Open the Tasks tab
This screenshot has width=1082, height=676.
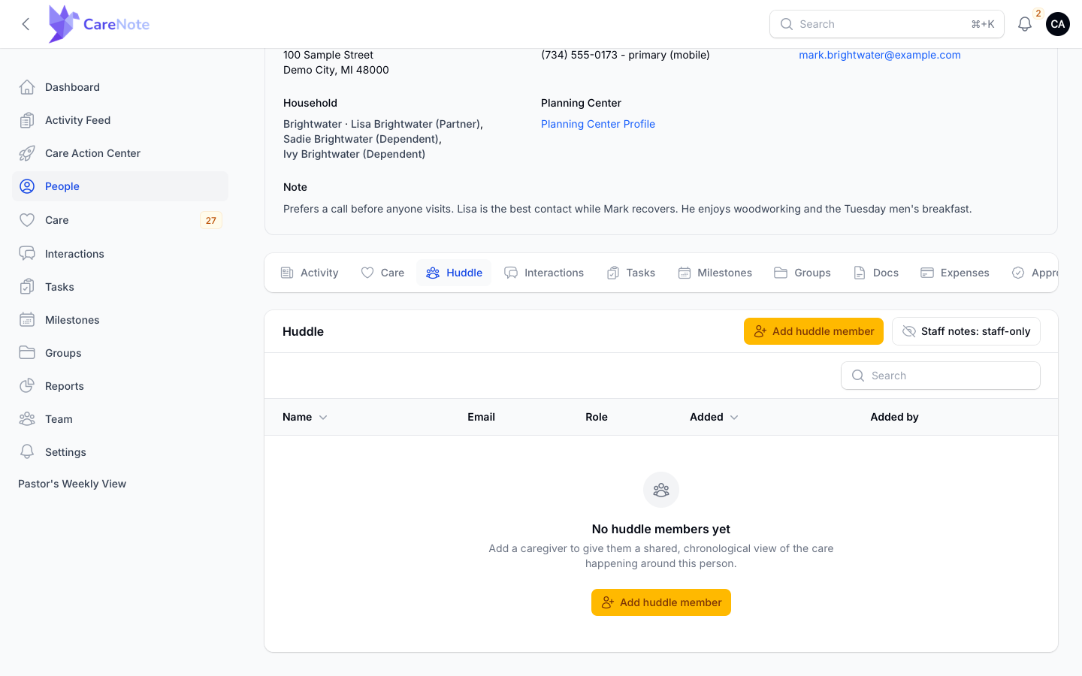coord(631,273)
